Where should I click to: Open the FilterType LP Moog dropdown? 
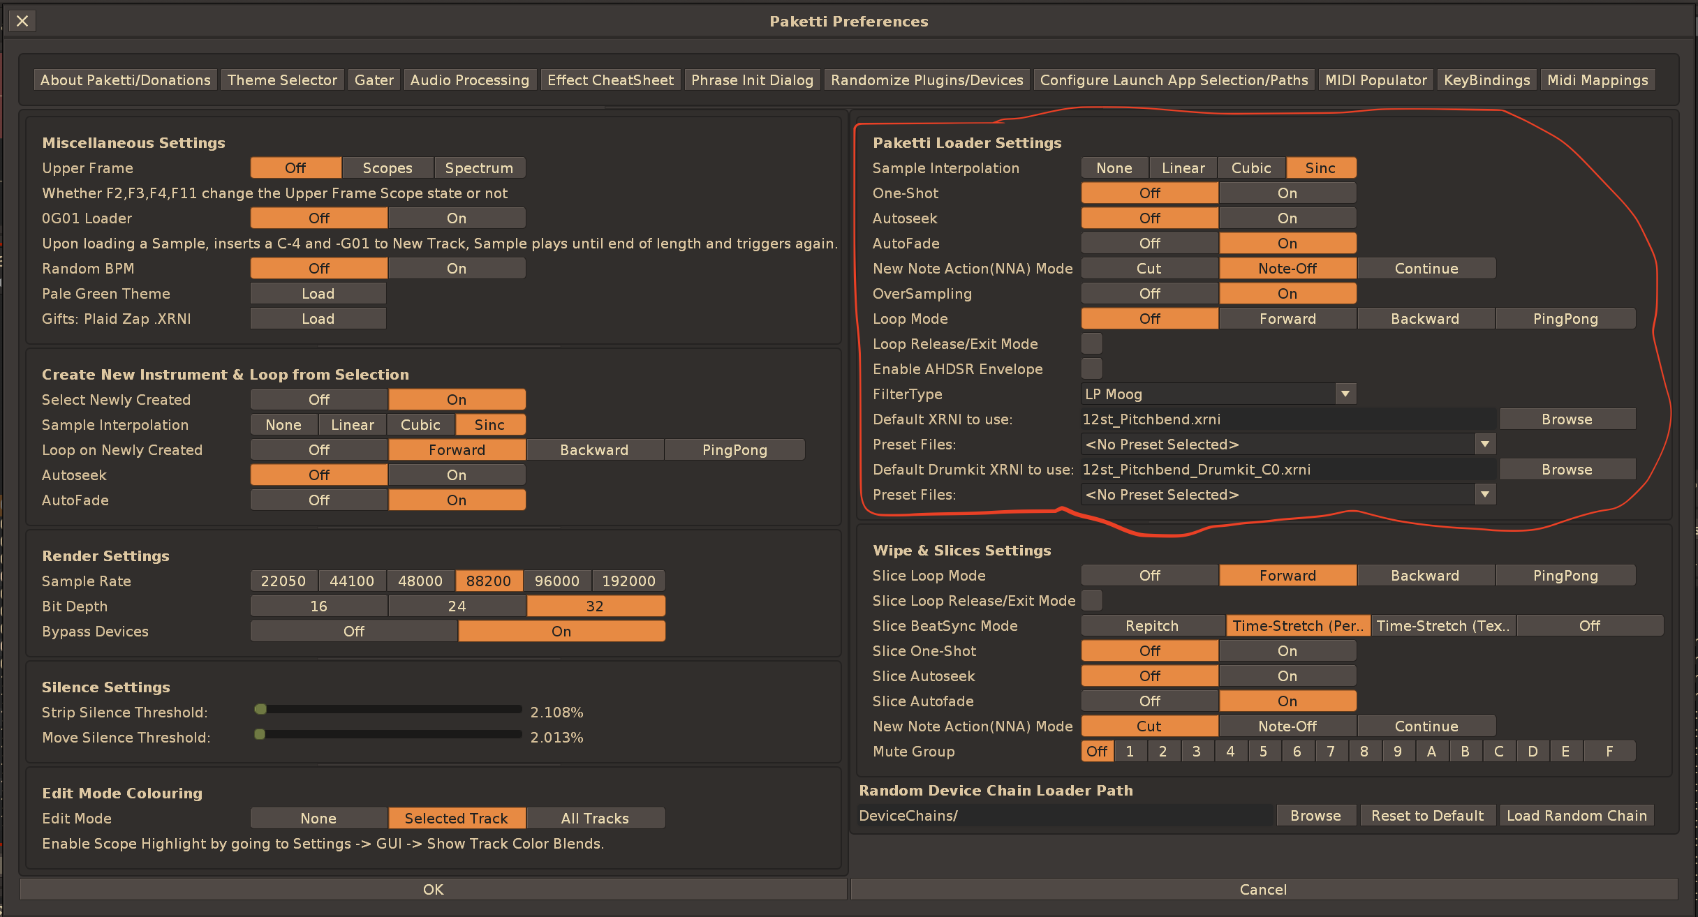click(1345, 394)
